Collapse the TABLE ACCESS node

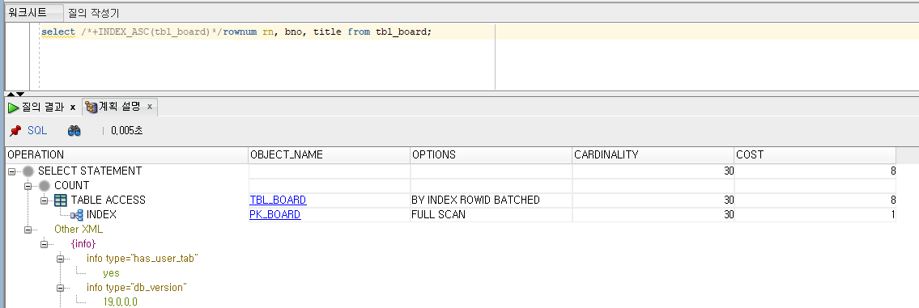[x=44, y=200]
